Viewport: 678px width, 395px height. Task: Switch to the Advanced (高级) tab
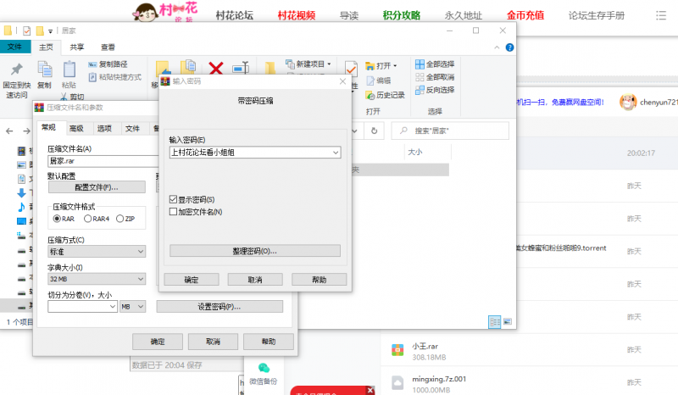(76, 128)
